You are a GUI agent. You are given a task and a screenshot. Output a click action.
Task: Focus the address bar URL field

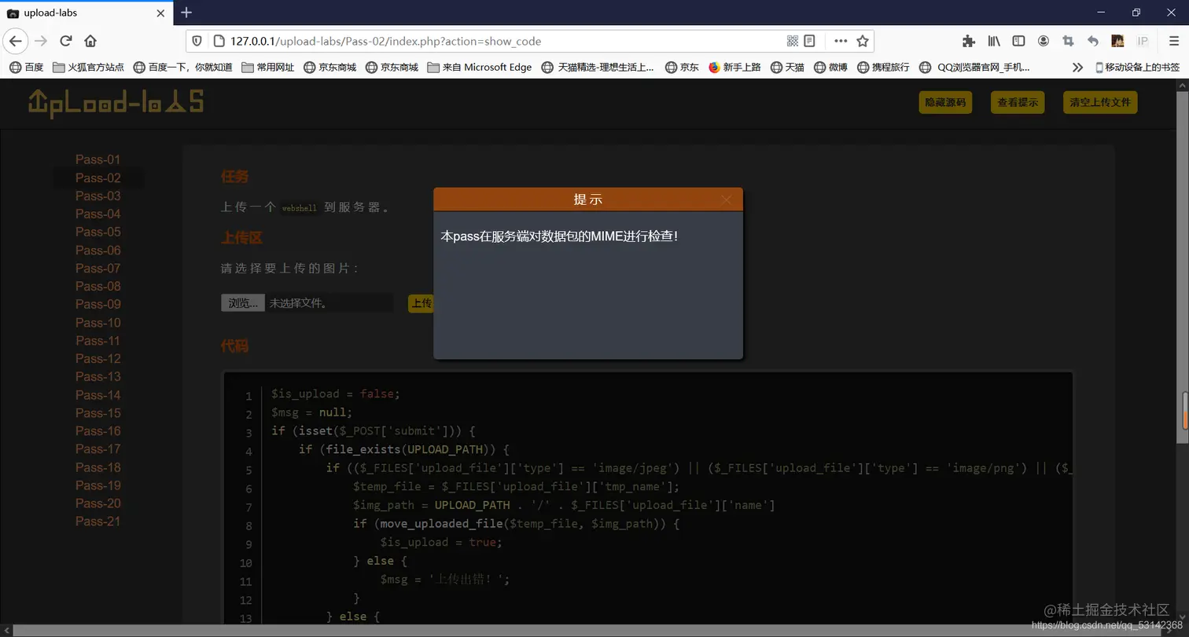tap(503, 41)
